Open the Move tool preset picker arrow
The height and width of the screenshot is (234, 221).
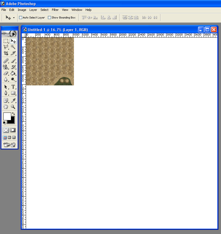(x=14, y=18)
